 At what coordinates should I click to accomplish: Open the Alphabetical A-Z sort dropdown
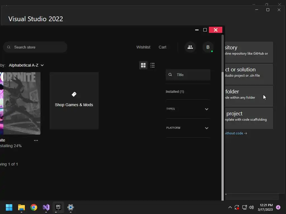pyautogui.click(x=26, y=65)
